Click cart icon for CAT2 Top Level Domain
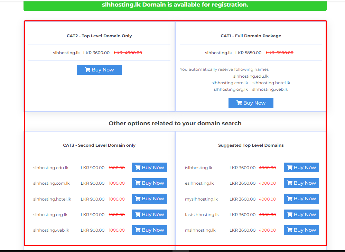 click(x=87, y=70)
